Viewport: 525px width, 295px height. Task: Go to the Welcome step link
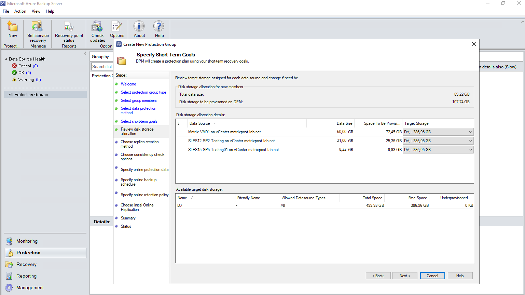[128, 84]
